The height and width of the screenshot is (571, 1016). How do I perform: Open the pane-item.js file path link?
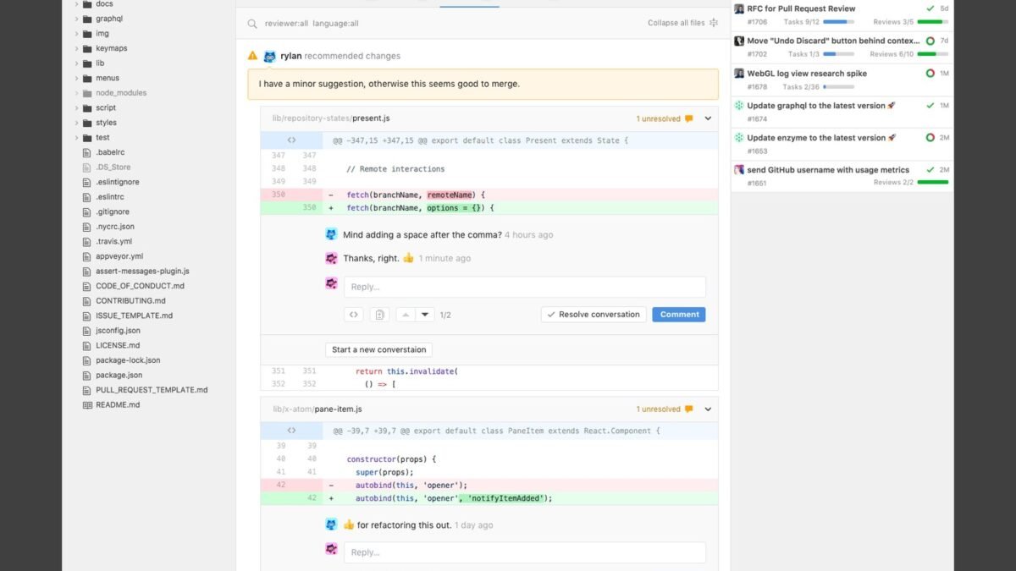(x=317, y=409)
